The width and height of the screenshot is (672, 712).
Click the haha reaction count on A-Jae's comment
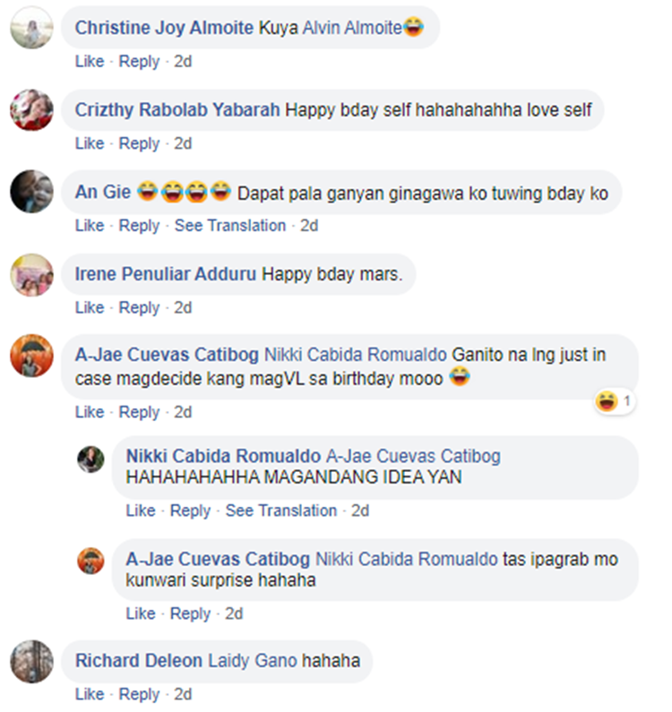coord(615,401)
